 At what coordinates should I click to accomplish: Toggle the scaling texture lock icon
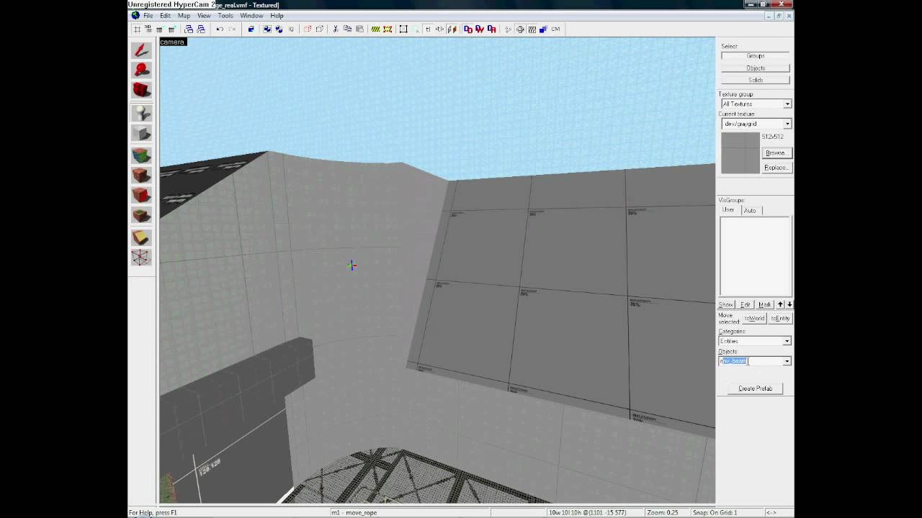pyautogui.click(x=439, y=29)
